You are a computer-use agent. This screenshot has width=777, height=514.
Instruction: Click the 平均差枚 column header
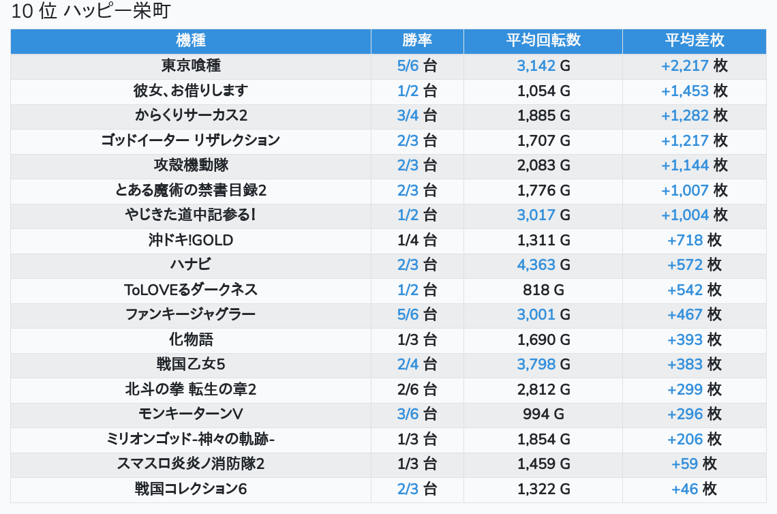tap(695, 41)
